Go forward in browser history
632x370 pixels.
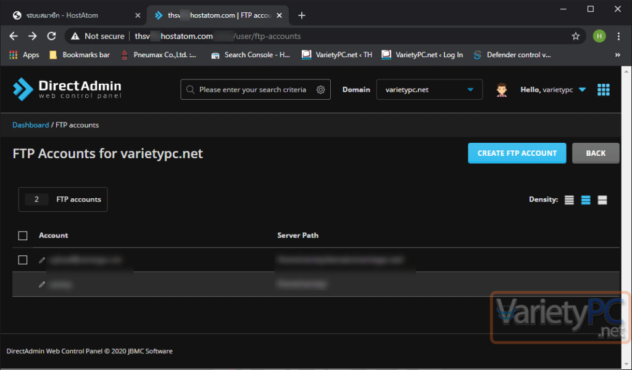click(33, 36)
